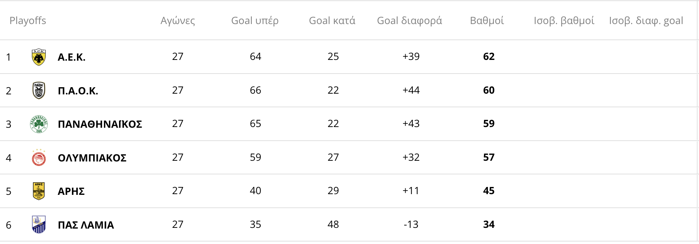699x244 pixels.
Task: Click the Άρης yellow crest icon
Action: pos(39,191)
